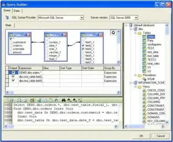Check the field1_1 checkbox
This screenshot has height=142, width=173.
pyautogui.click(x=83, y=42)
